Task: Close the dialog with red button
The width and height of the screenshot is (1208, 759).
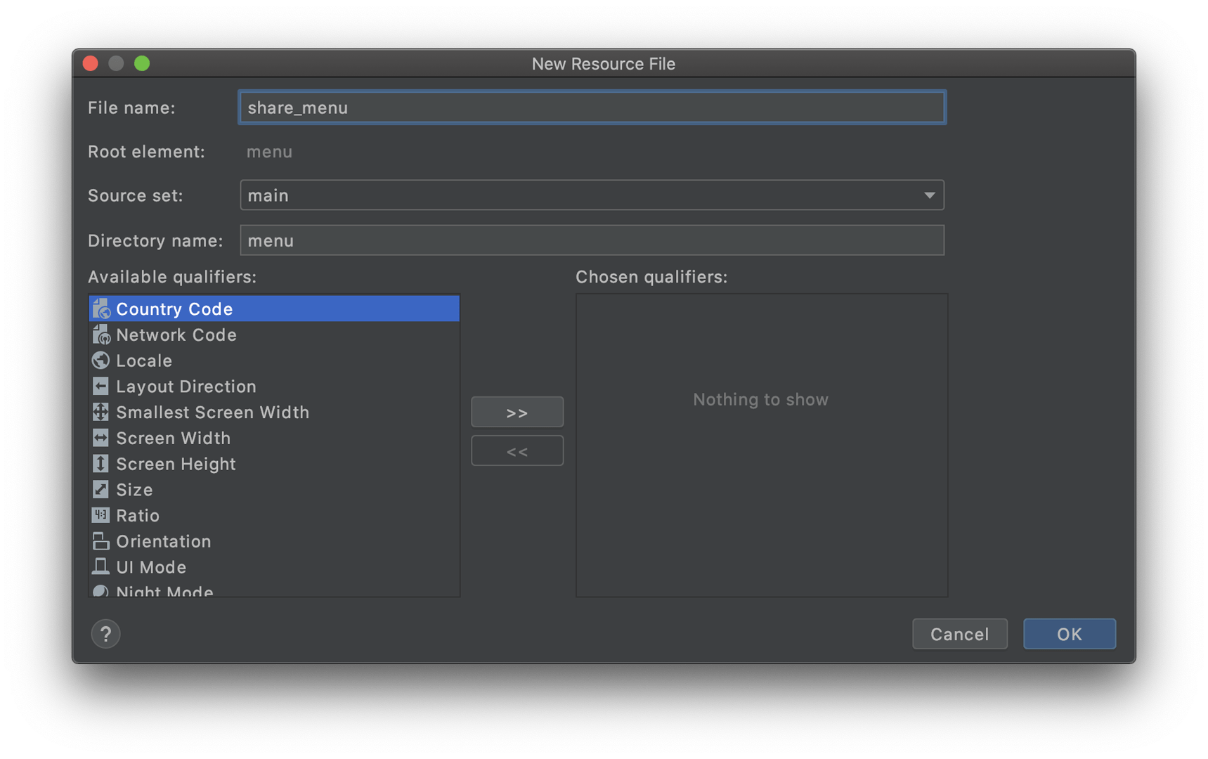Action: [91, 63]
